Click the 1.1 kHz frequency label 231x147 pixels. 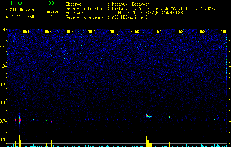(3, 48)
